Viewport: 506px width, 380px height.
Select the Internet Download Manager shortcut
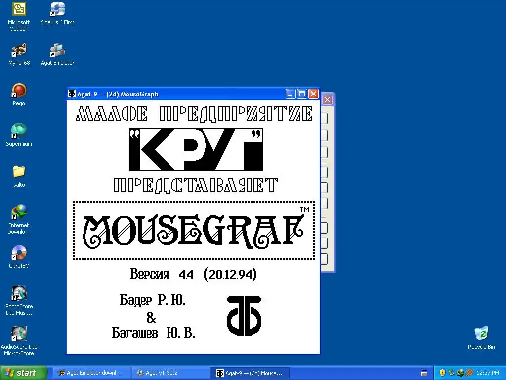pos(19,219)
